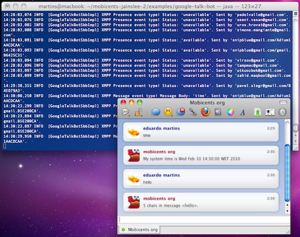Click the message text input field
The height and width of the screenshot is (237, 300).
click(x=204, y=219)
